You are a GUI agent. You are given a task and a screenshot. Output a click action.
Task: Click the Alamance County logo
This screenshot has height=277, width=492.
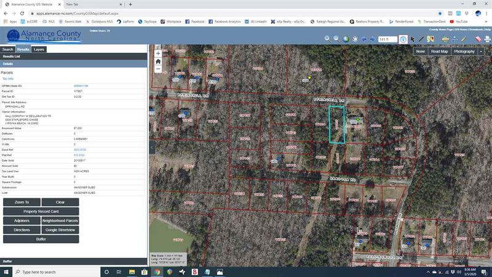click(44, 36)
